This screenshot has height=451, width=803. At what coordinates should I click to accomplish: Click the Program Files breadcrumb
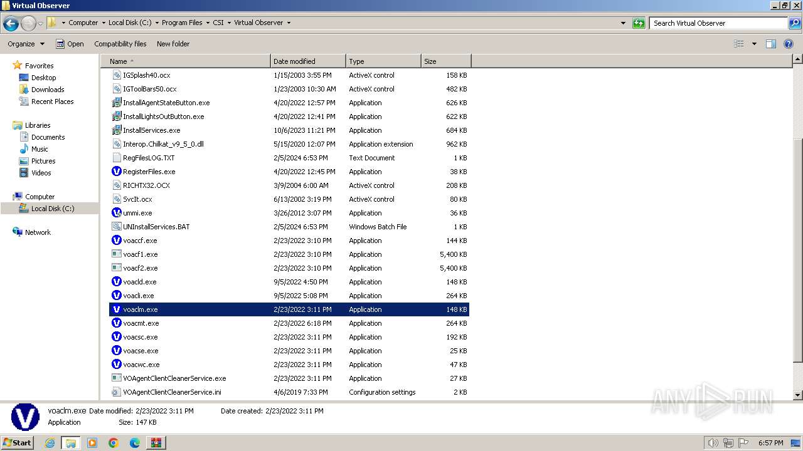[182, 23]
